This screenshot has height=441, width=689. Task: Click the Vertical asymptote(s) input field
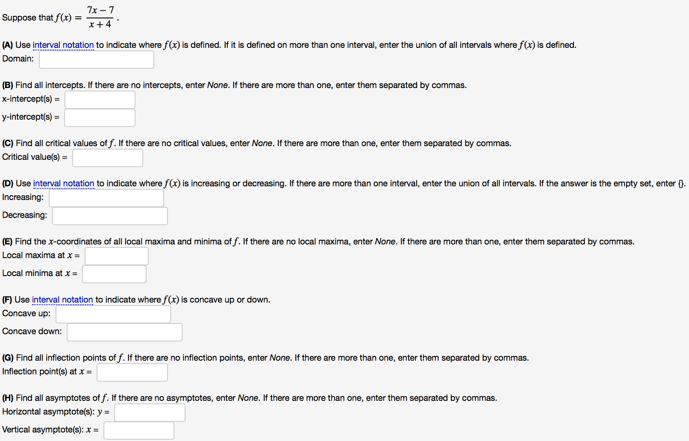click(x=138, y=430)
